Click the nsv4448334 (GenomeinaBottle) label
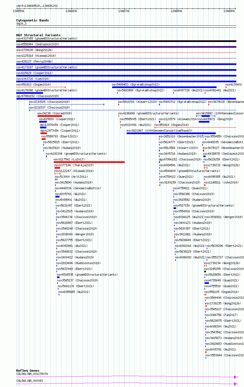The image size is (244, 387). pyautogui.click(x=78, y=188)
